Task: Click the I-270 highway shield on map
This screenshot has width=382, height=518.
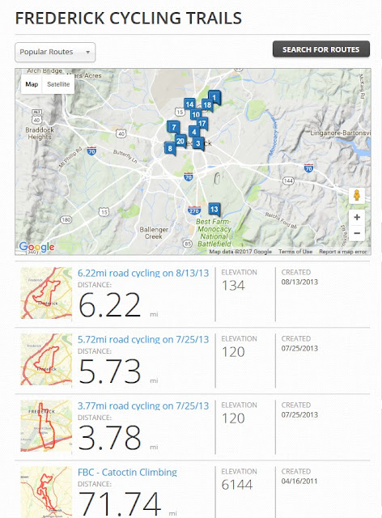Action: [x=194, y=210]
